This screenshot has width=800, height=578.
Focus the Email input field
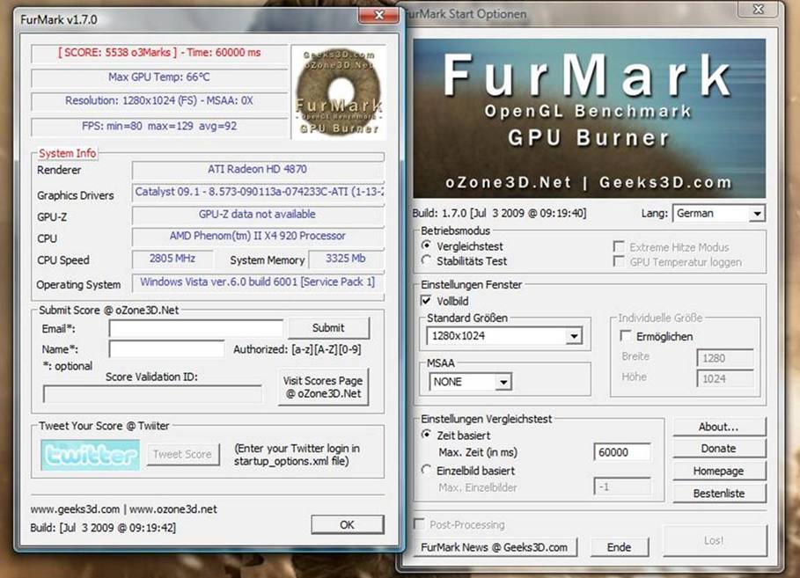tap(196, 329)
